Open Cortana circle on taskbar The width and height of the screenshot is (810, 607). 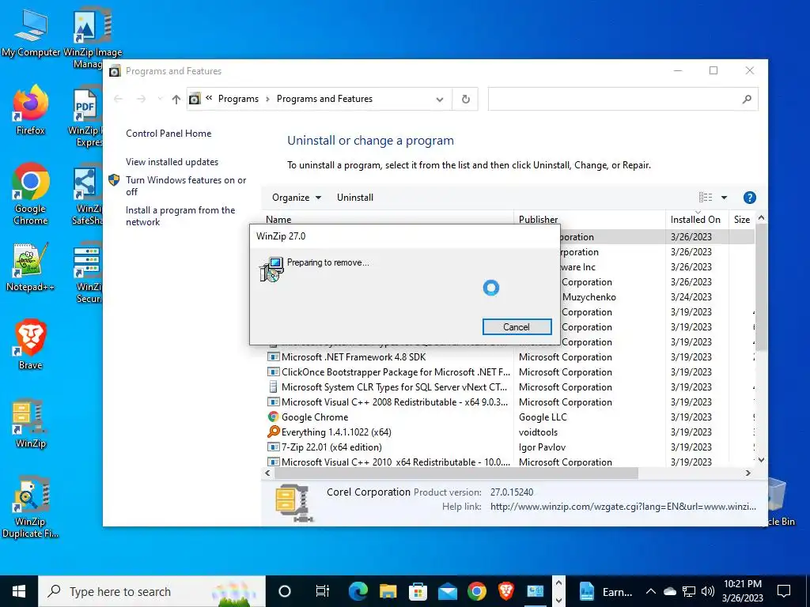coord(285,591)
